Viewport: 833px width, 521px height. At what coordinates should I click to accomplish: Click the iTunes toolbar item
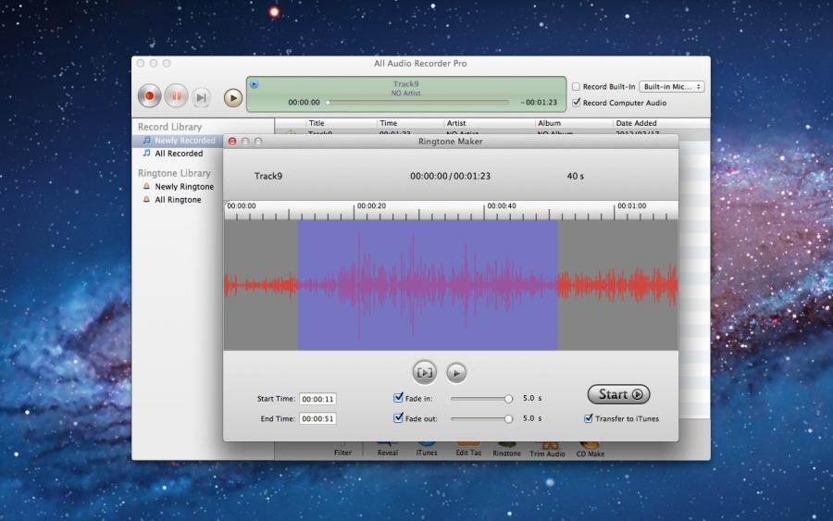427,449
